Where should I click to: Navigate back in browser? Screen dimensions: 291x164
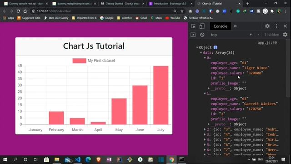[x=5, y=11]
